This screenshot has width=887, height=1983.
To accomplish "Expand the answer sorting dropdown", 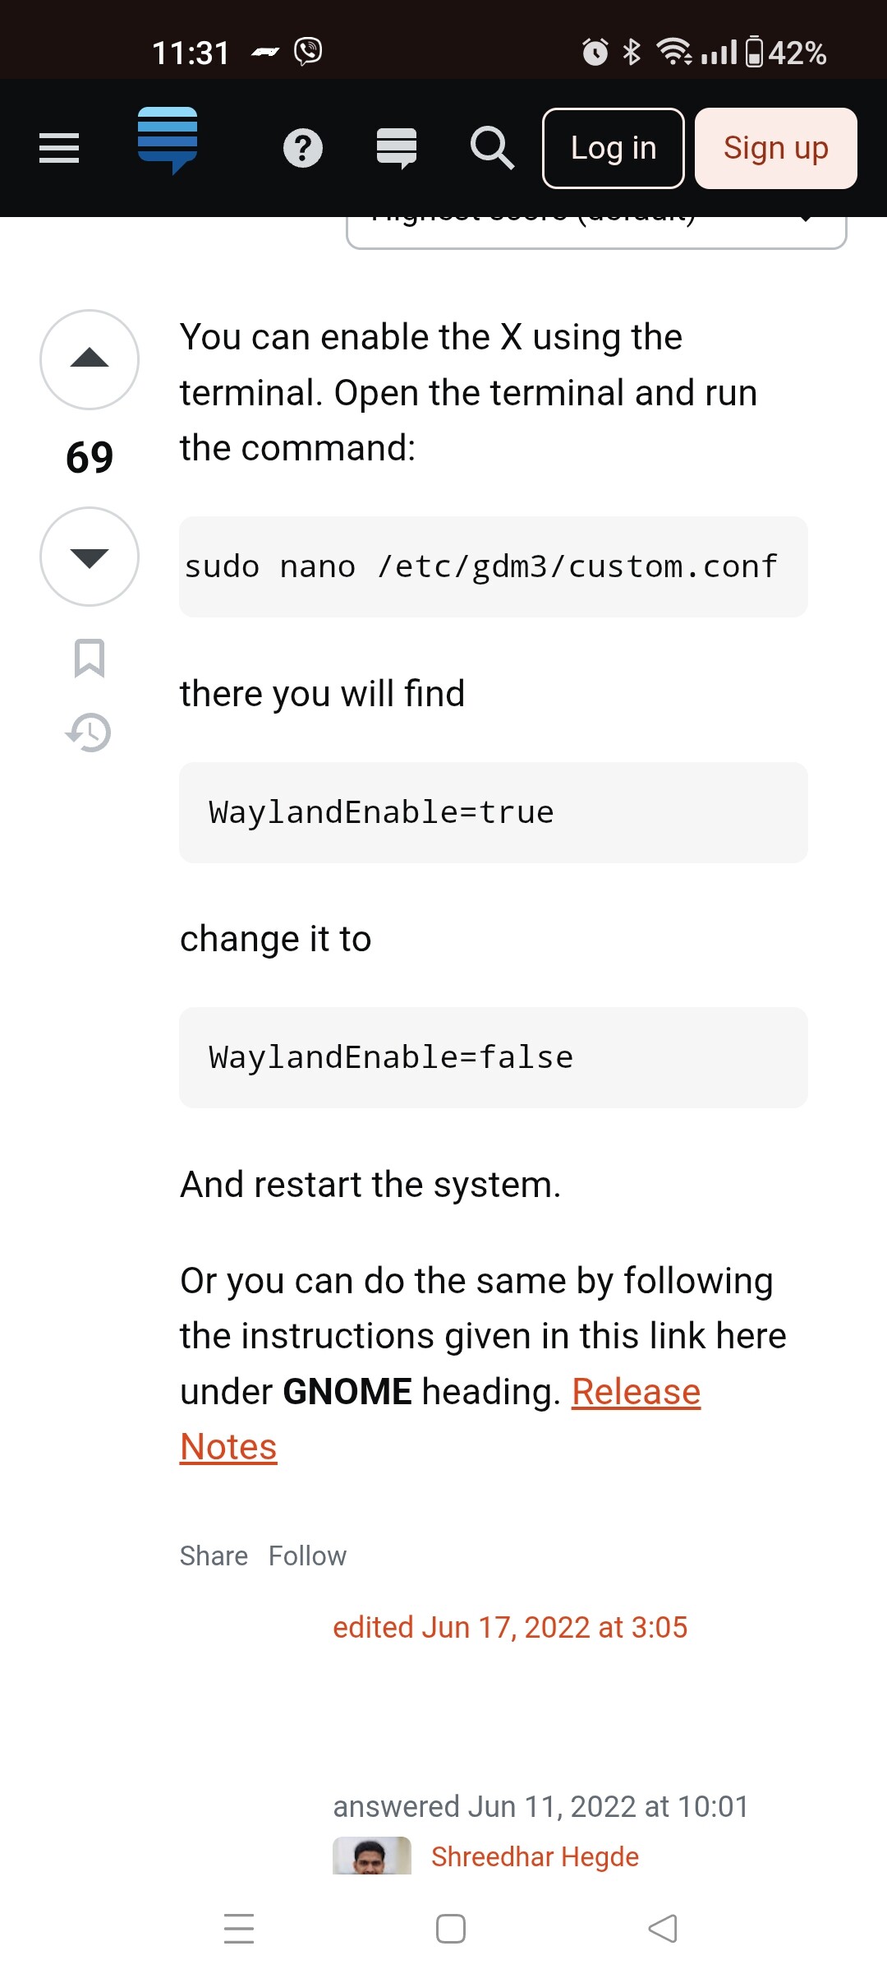I will (596, 232).
